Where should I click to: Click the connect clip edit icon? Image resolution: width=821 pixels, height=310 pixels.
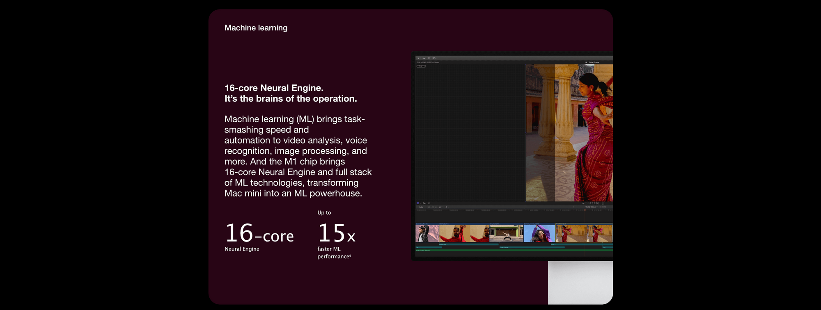click(429, 207)
